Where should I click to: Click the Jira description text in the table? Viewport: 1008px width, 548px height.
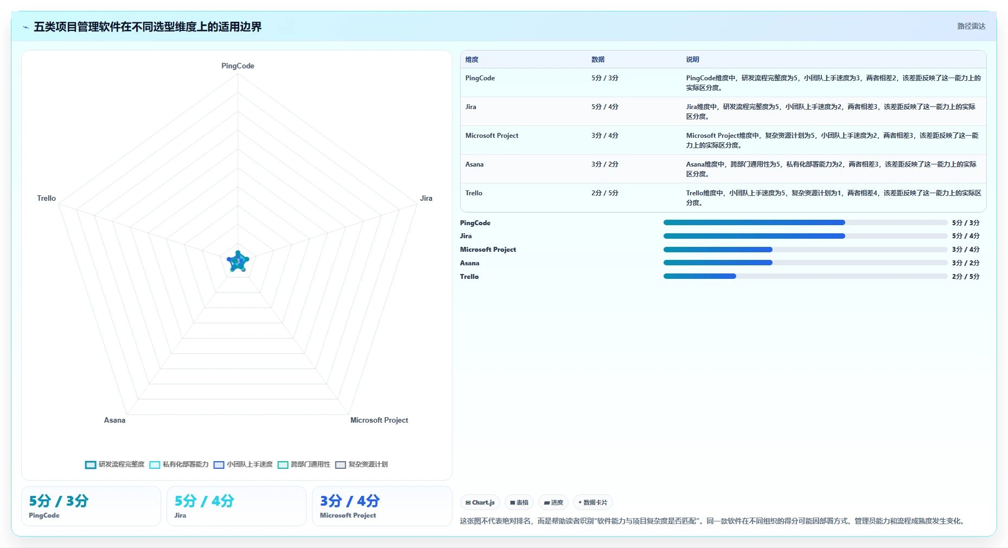point(831,112)
